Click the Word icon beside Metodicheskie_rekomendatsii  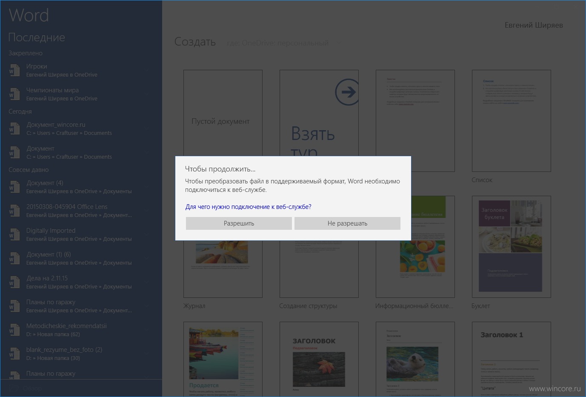tap(14, 330)
